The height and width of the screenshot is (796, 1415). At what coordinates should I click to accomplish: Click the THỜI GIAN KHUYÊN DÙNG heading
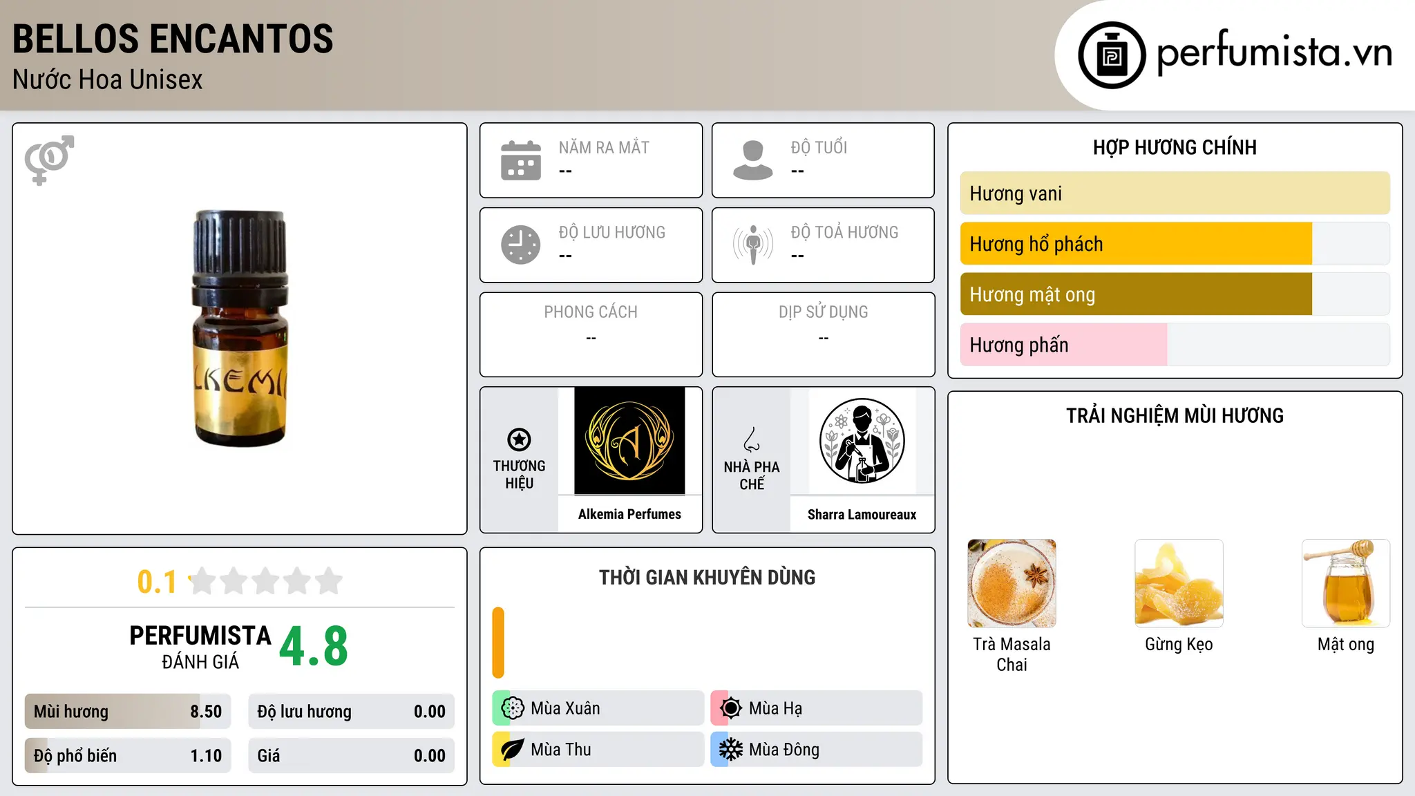707,577
